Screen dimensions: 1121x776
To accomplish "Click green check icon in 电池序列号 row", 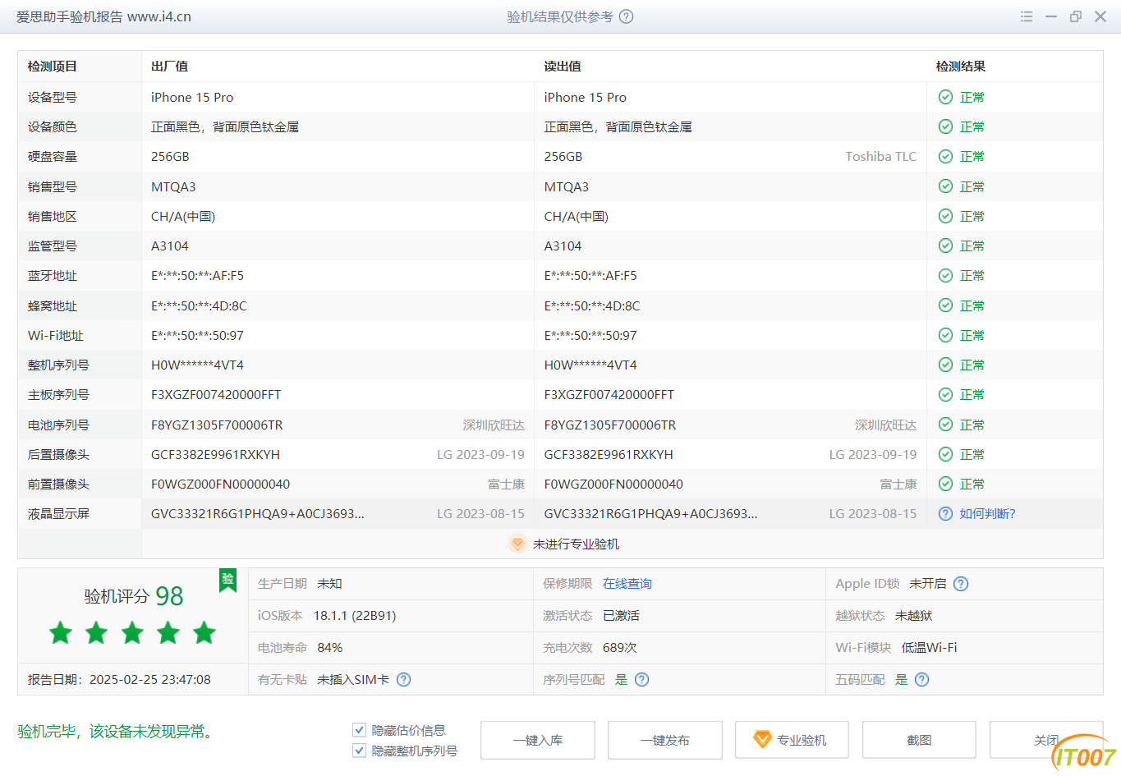I will 945,425.
